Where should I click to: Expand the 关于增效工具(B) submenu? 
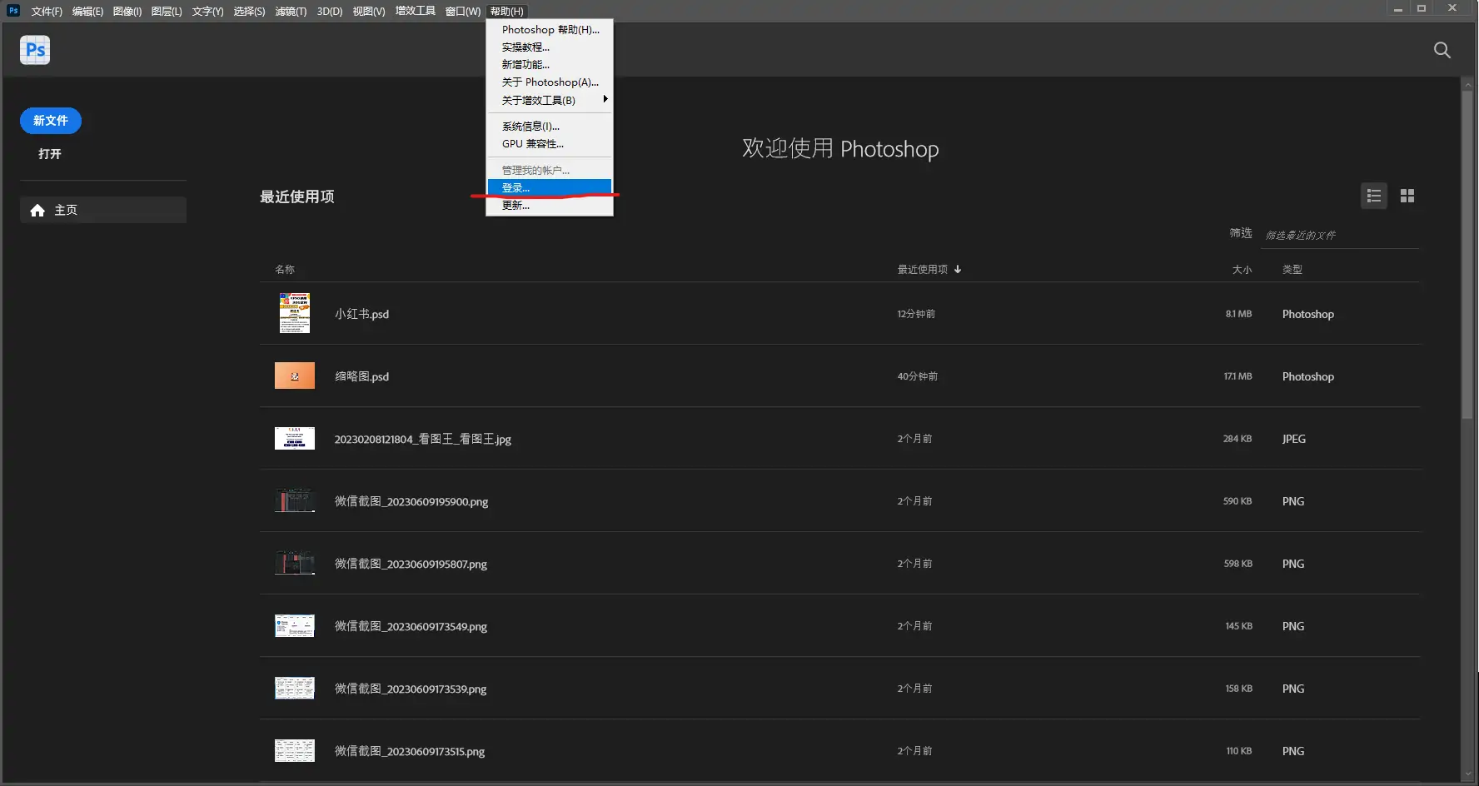(x=540, y=100)
